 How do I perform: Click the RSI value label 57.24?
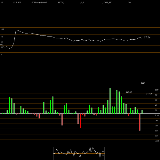[147, 37]
